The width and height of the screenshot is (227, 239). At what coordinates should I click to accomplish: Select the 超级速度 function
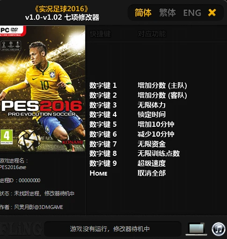coord(152,163)
